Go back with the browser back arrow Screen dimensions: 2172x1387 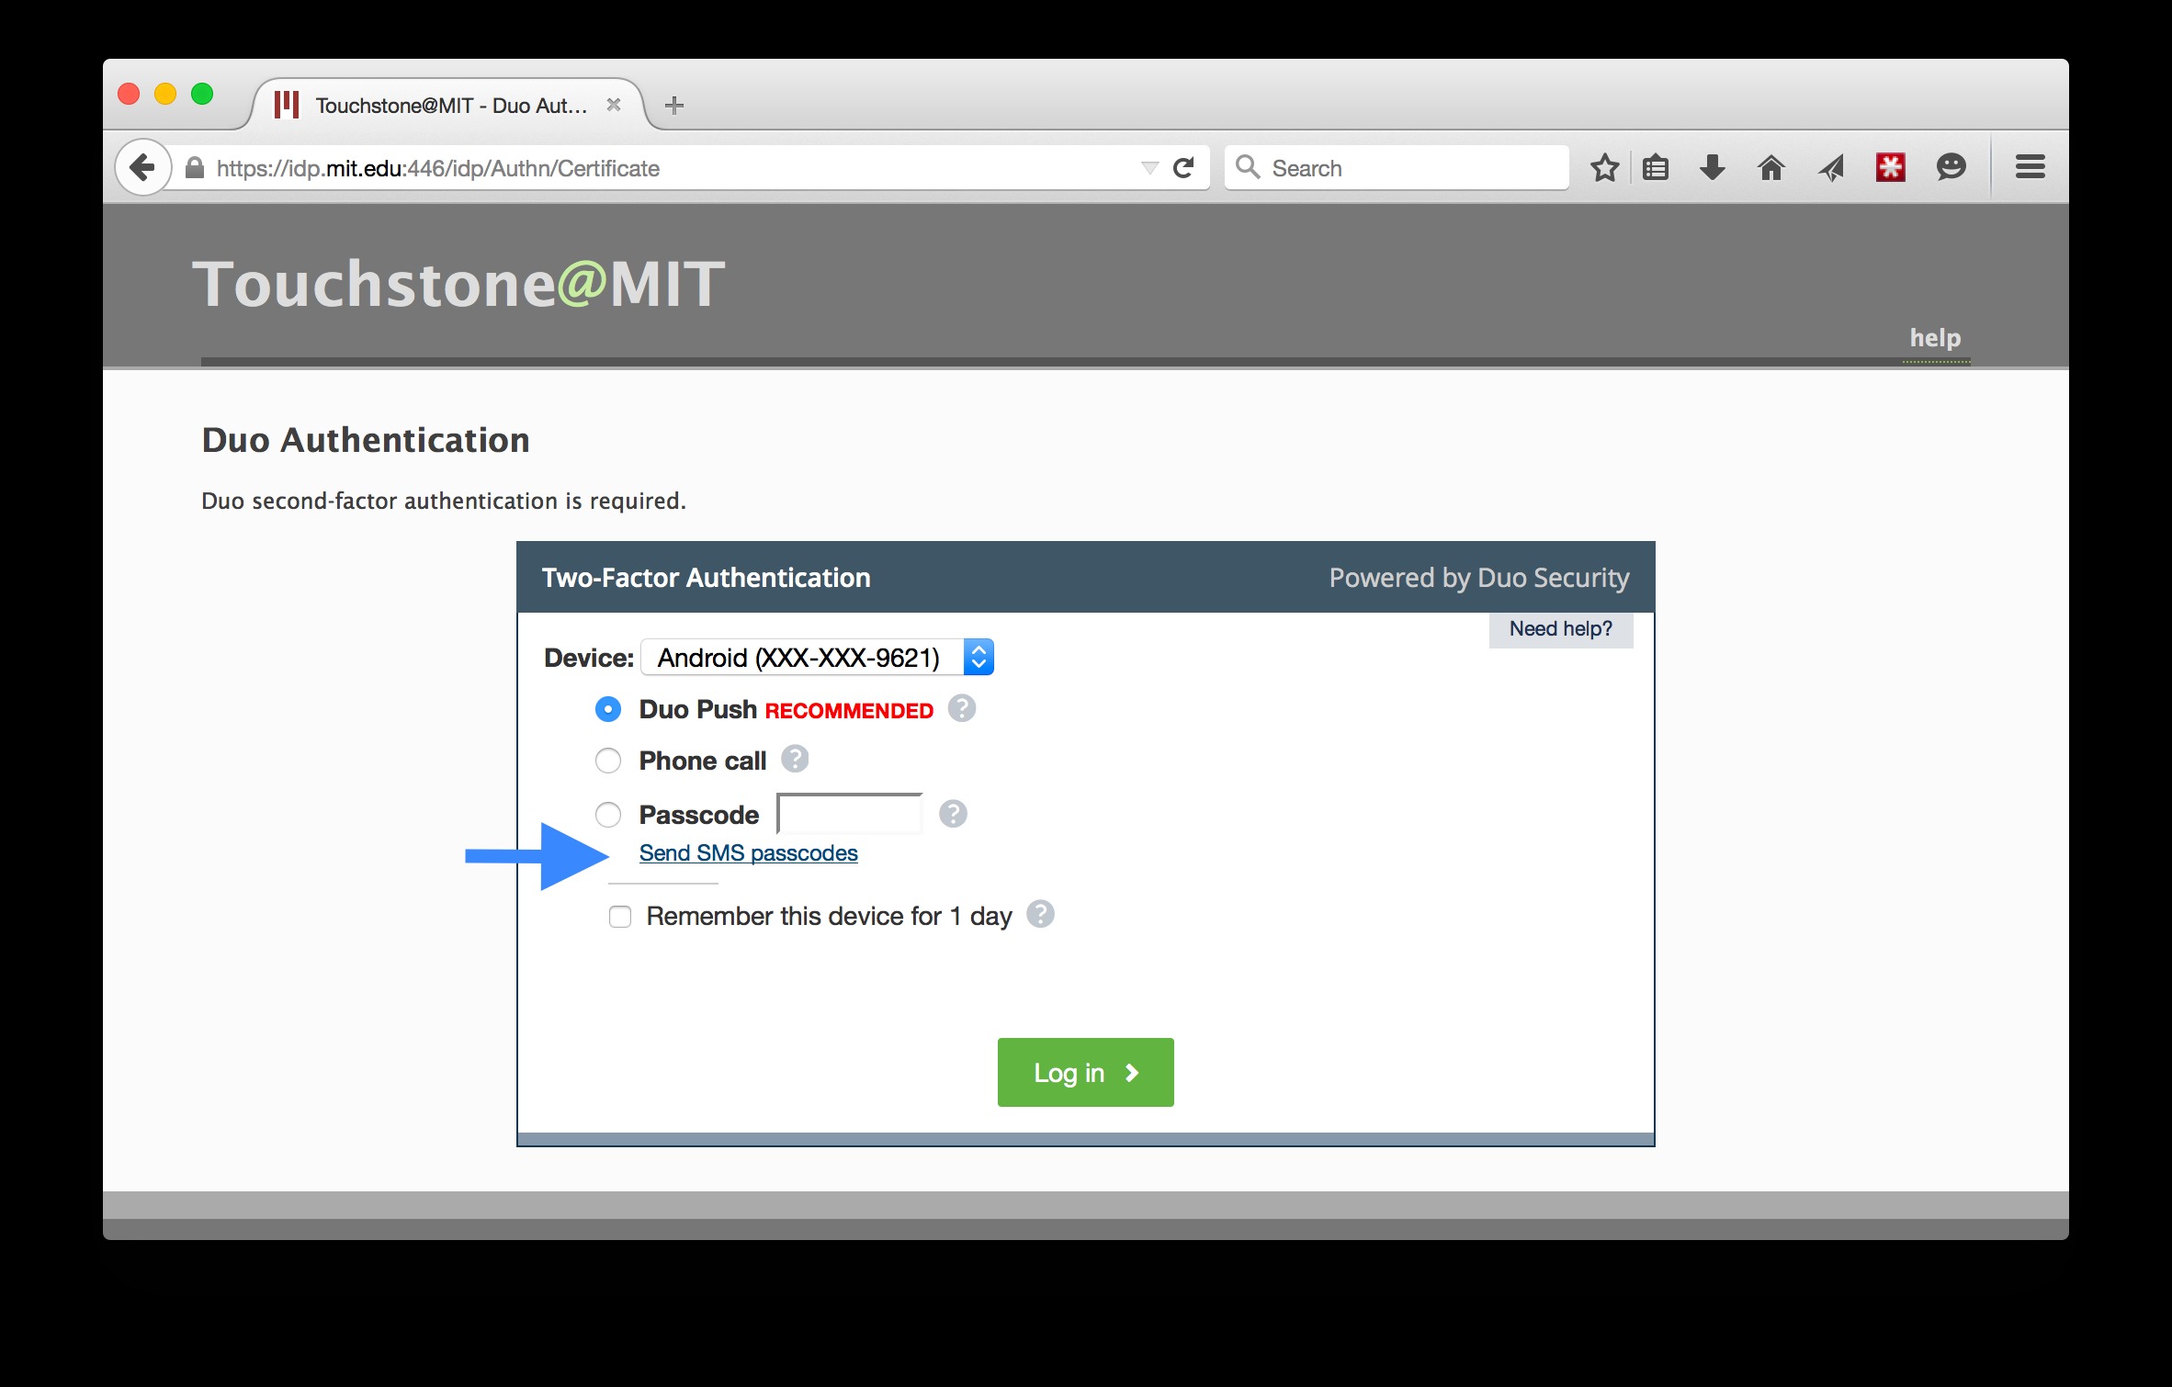click(143, 168)
